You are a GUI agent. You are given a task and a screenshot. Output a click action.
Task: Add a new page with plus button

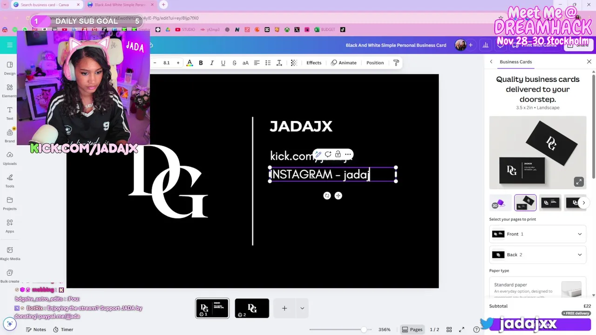[284, 308]
